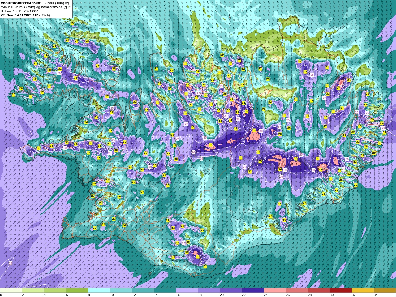Viewport: 396px width, 297px height.
Task: Select the 26–28 m/s salmon legend swatch
Action: [x=297, y=291]
